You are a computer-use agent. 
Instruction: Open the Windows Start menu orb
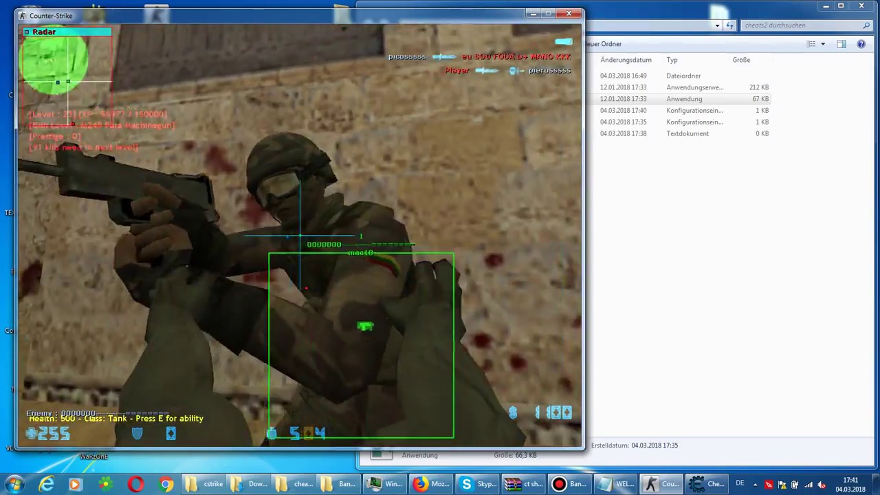[14, 484]
